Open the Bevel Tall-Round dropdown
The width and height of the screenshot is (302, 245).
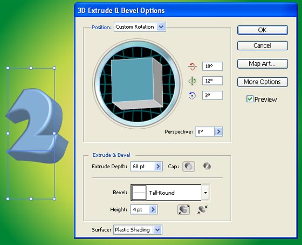coord(205,193)
